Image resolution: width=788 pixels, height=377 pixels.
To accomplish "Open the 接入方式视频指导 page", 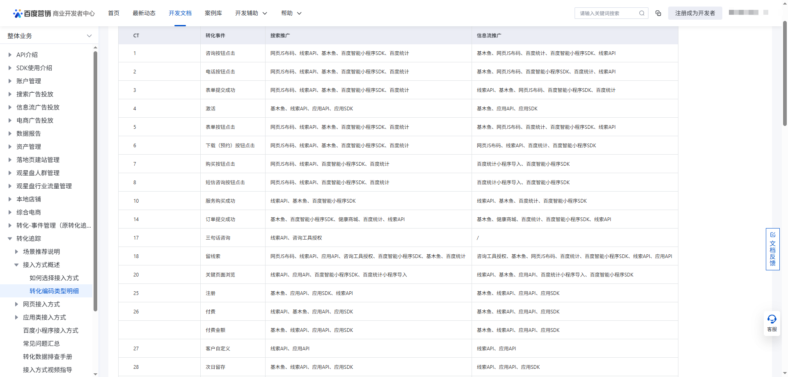I will point(48,370).
